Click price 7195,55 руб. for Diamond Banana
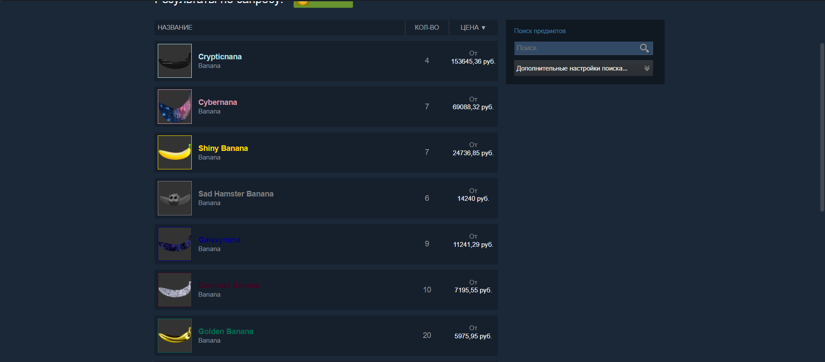The image size is (825, 362). [x=473, y=290]
